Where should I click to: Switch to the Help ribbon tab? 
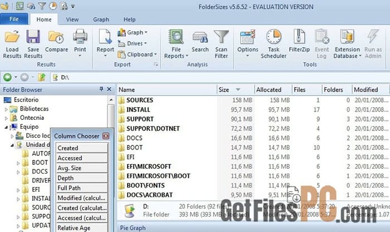point(129,19)
